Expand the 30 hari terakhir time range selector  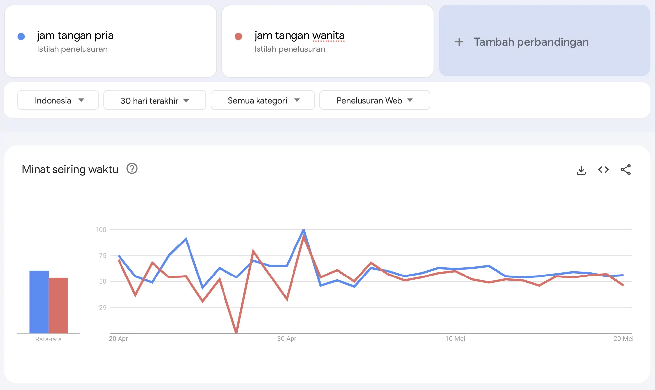click(x=154, y=100)
